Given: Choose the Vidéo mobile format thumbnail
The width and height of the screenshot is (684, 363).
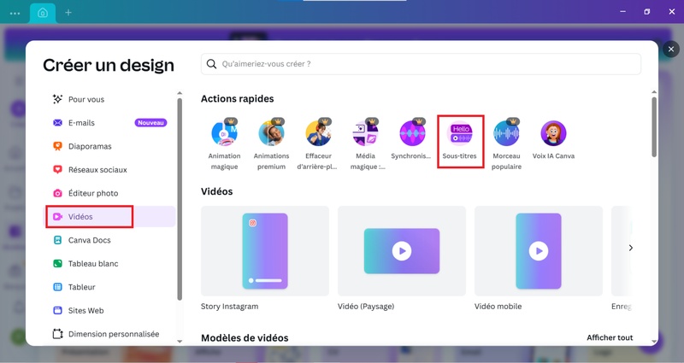Looking at the screenshot, I should 539,251.
